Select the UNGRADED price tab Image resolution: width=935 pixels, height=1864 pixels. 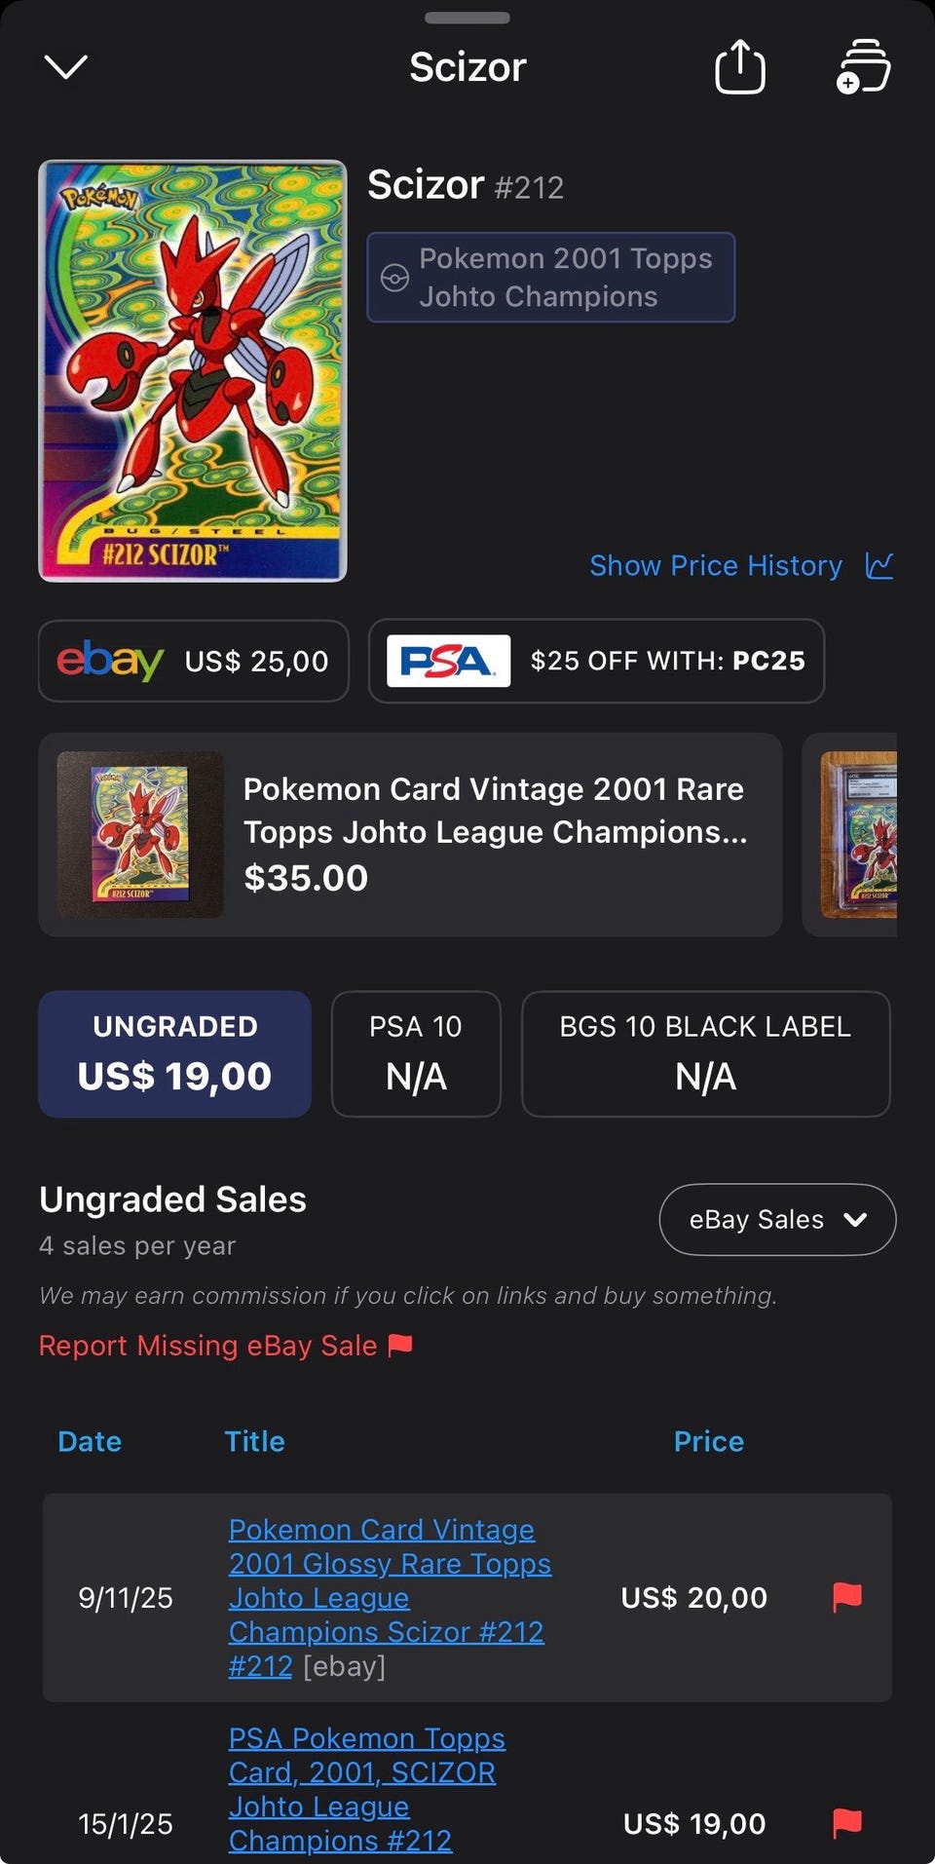click(x=175, y=1053)
